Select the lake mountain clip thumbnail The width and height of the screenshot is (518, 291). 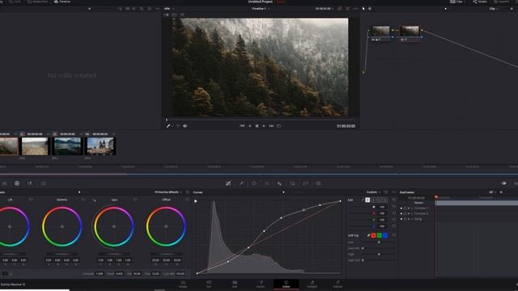[x=67, y=146]
